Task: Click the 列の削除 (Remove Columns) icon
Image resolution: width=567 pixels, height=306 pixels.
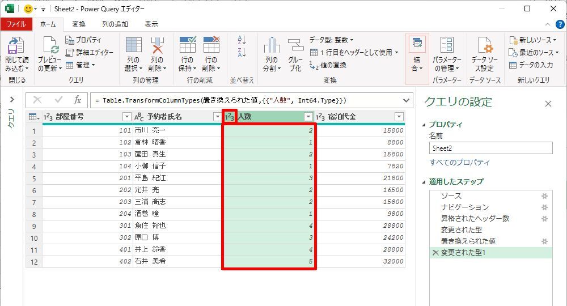Action: 157,46
